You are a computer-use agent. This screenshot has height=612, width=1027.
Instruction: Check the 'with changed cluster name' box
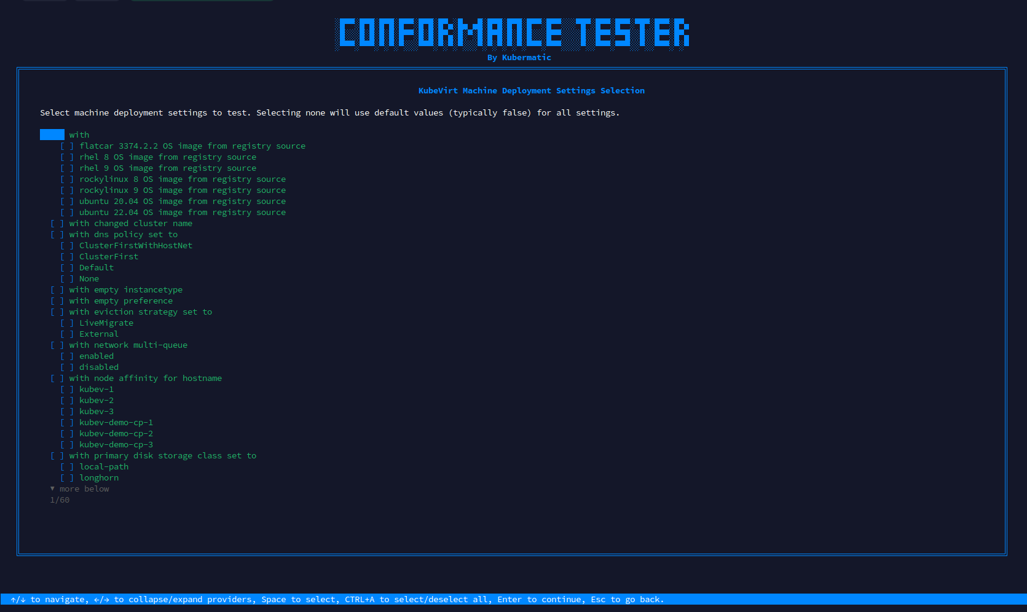pos(57,224)
